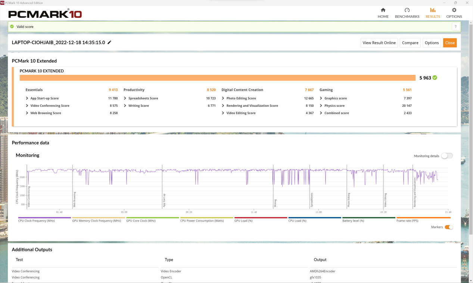The image size is (473, 283).
Task: Toggle the CPU Clock Frequency legend swatch
Action: [x=44, y=218]
